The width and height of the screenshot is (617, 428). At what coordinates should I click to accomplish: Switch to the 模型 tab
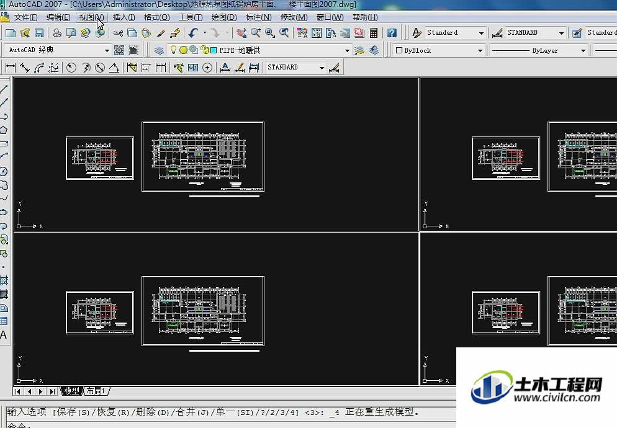point(71,391)
